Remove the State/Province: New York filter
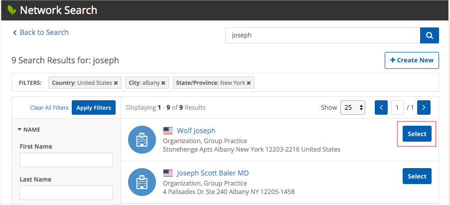 pyautogui.click(x=249, y=83)
